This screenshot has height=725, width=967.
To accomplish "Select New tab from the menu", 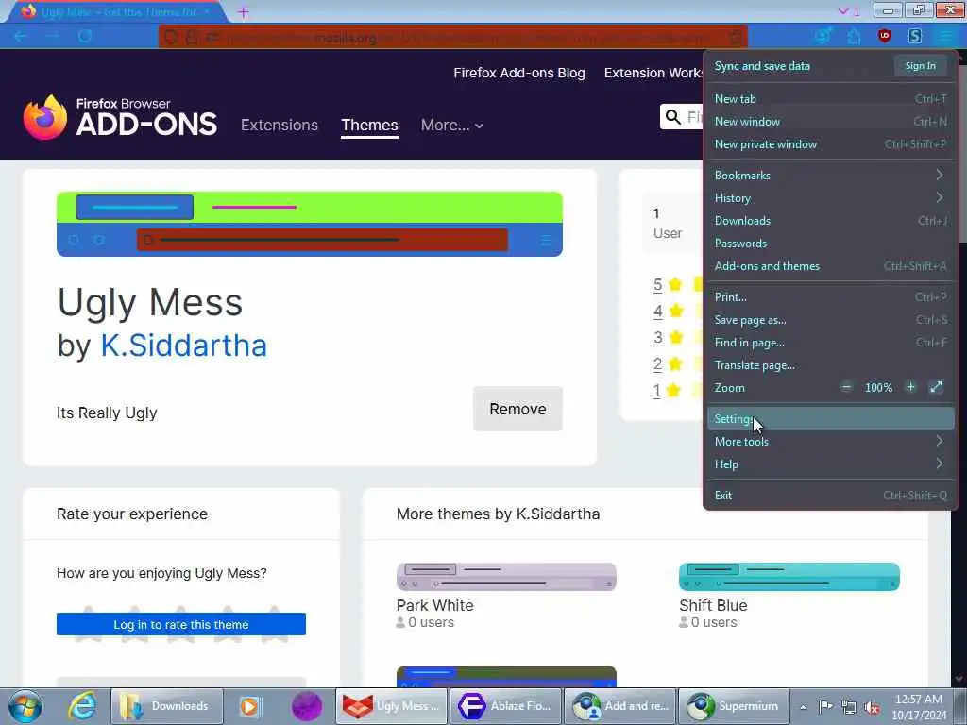I will click(830, 98).
